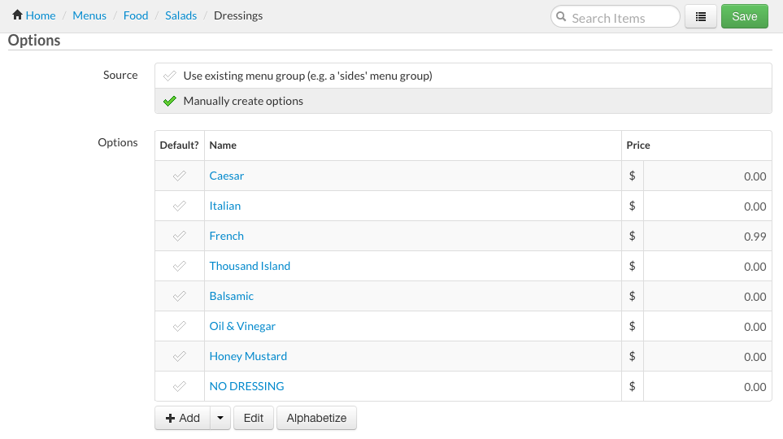Click the magnifier icon in search box
Image resolution: width=783 pixels, height=439 pixels.
click(561, 17)
